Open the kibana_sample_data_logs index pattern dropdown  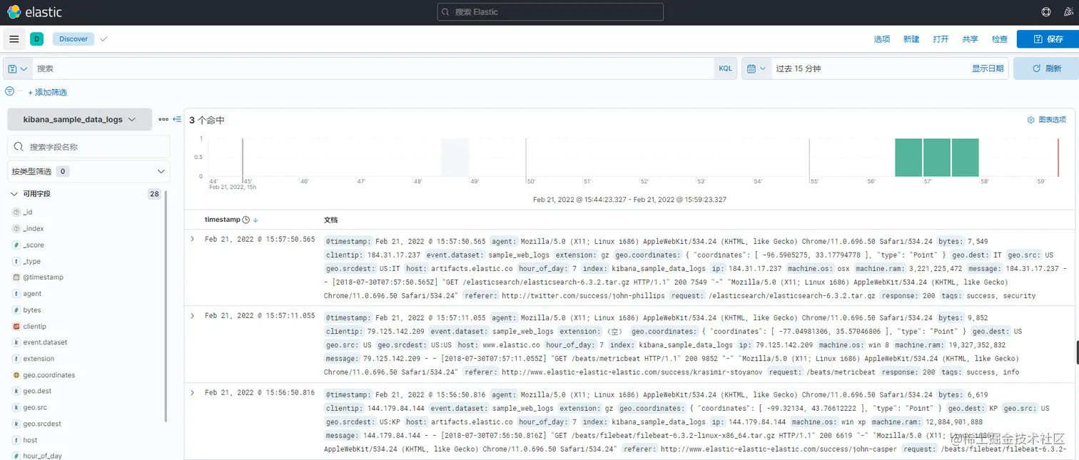[x=80, y=119]
